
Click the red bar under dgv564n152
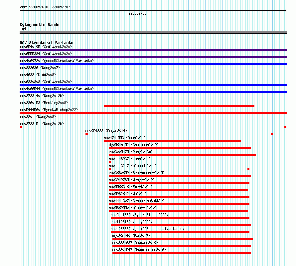tap(180, 148)
